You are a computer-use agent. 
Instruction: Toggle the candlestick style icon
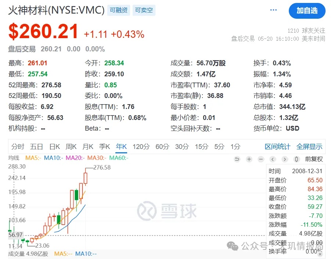pyautogui.click(x=297, y=159)
